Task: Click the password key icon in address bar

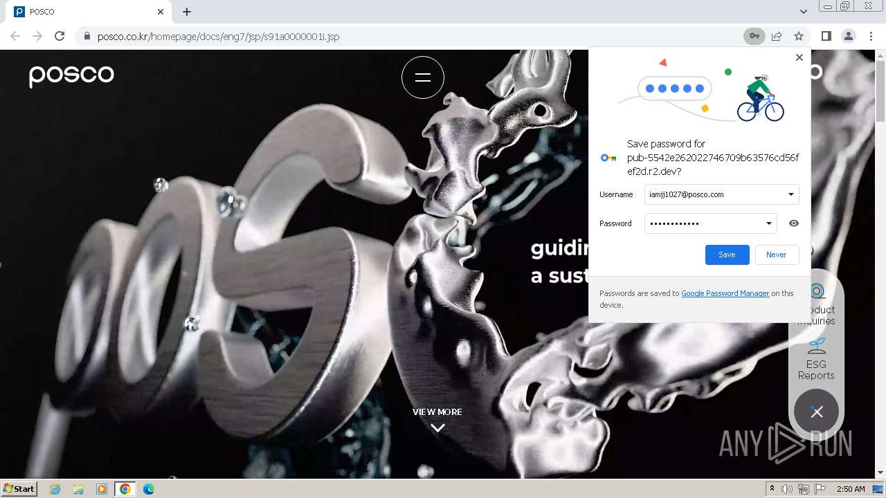Action: point(754,36)
